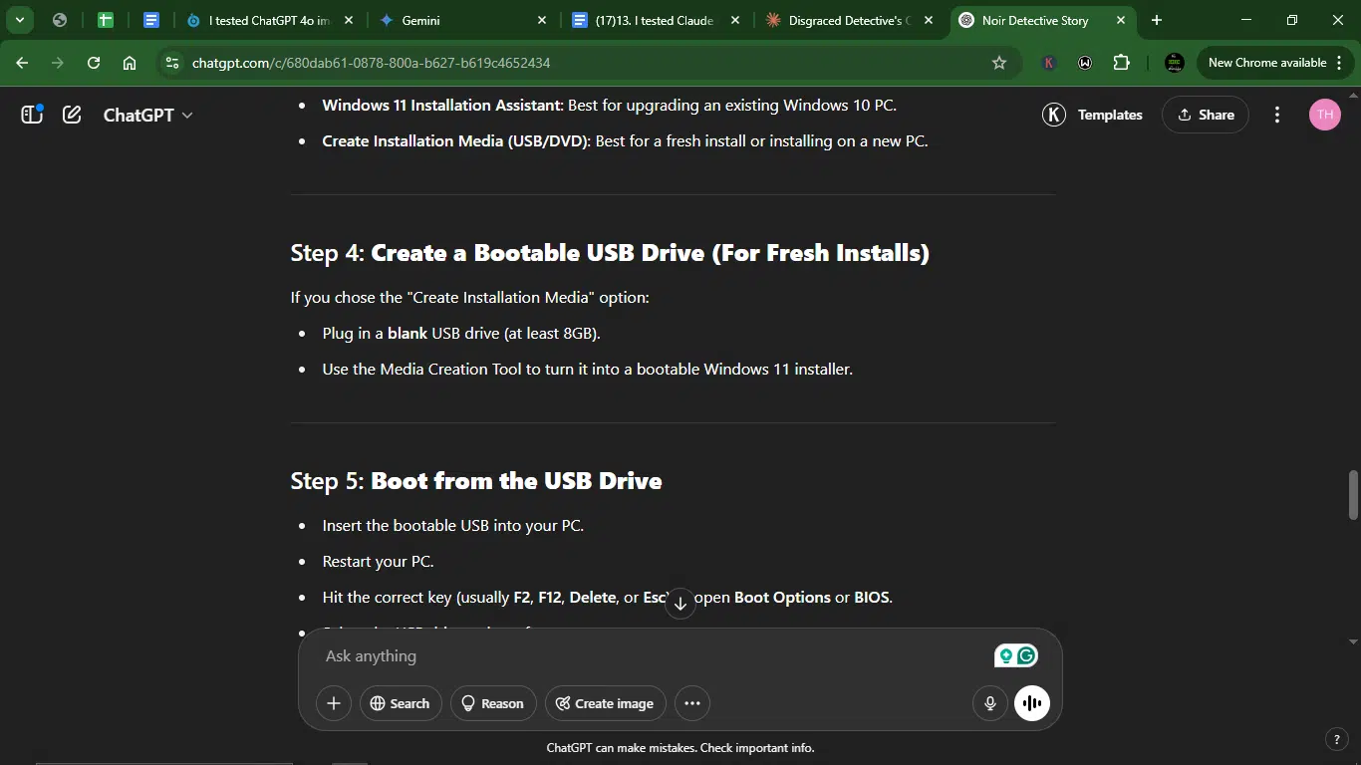Click the chatgpt.com address bar URL

371,63
